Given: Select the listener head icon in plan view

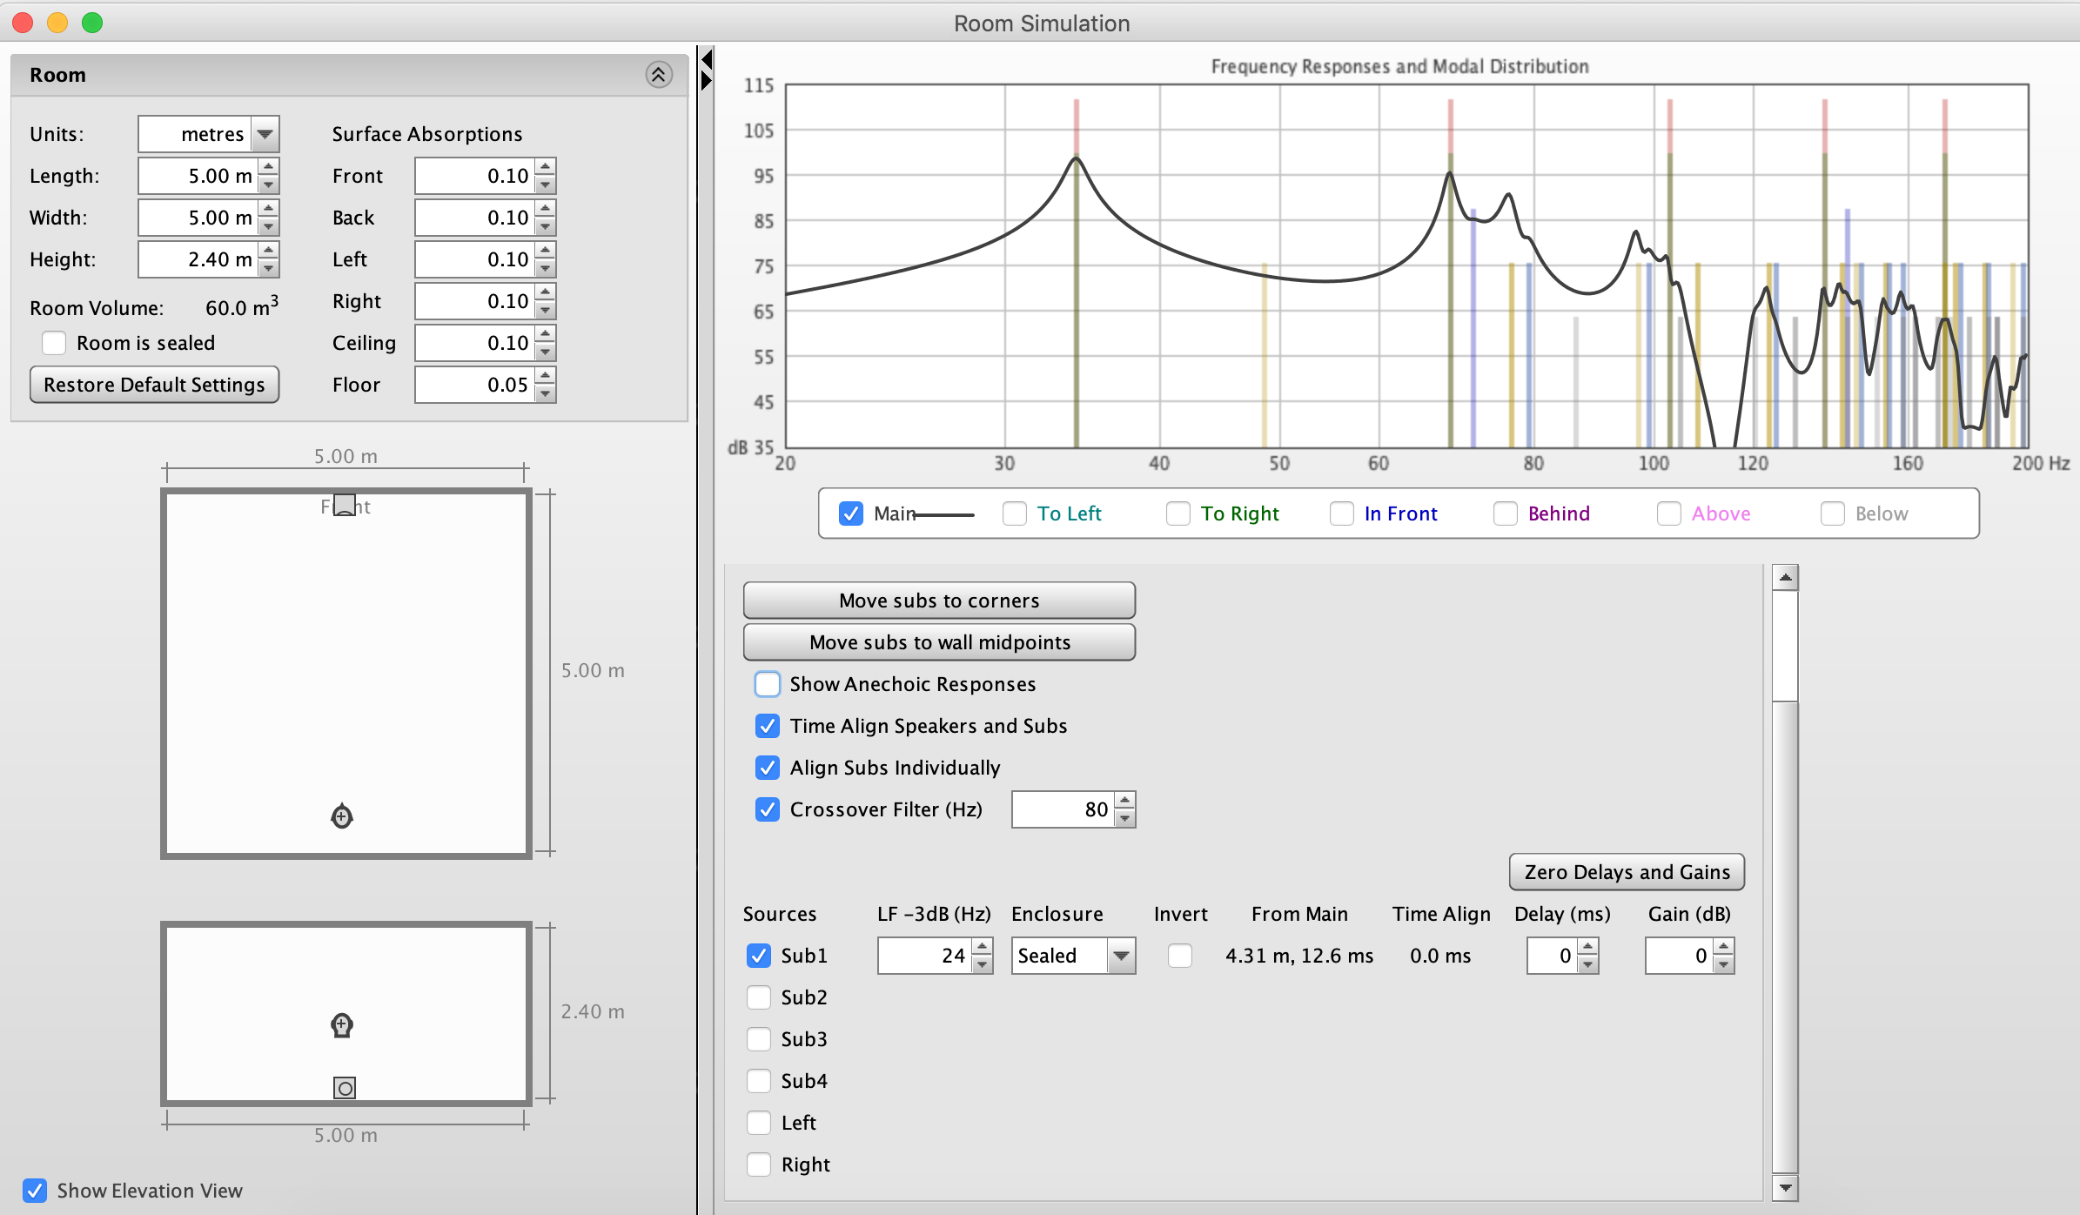Looking at the screenshot, I should pyautogui.click(x=342, y=816).
